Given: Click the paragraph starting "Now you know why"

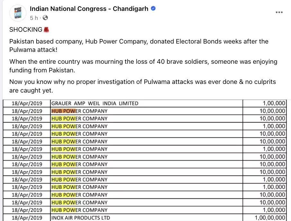Looking at the screenshot, I should 142,86.
